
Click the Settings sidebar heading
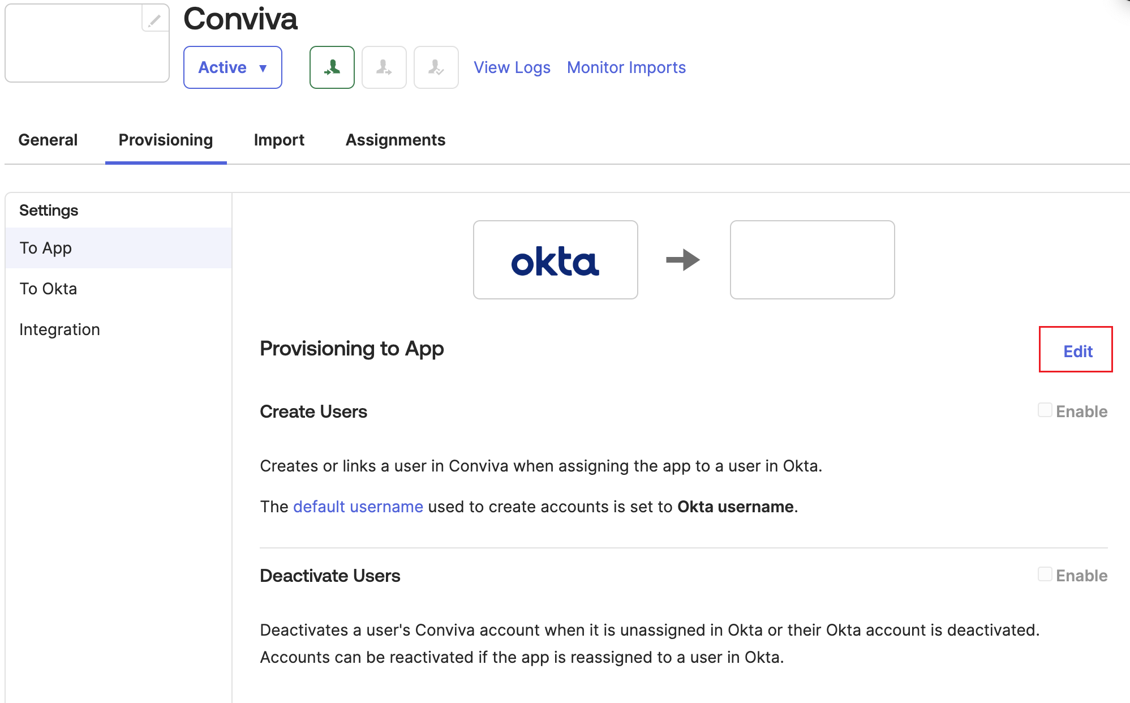(x=49, y=211)
